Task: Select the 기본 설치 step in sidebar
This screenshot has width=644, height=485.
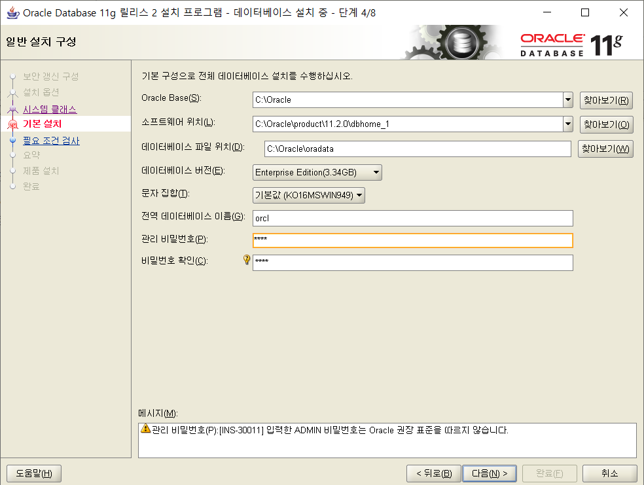Action: (42, 124)
